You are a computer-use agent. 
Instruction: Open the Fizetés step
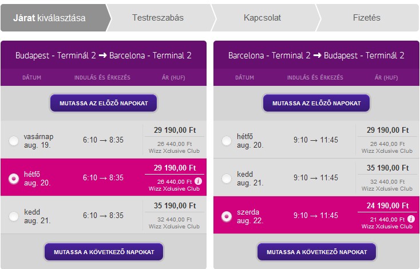pos(366,18)
